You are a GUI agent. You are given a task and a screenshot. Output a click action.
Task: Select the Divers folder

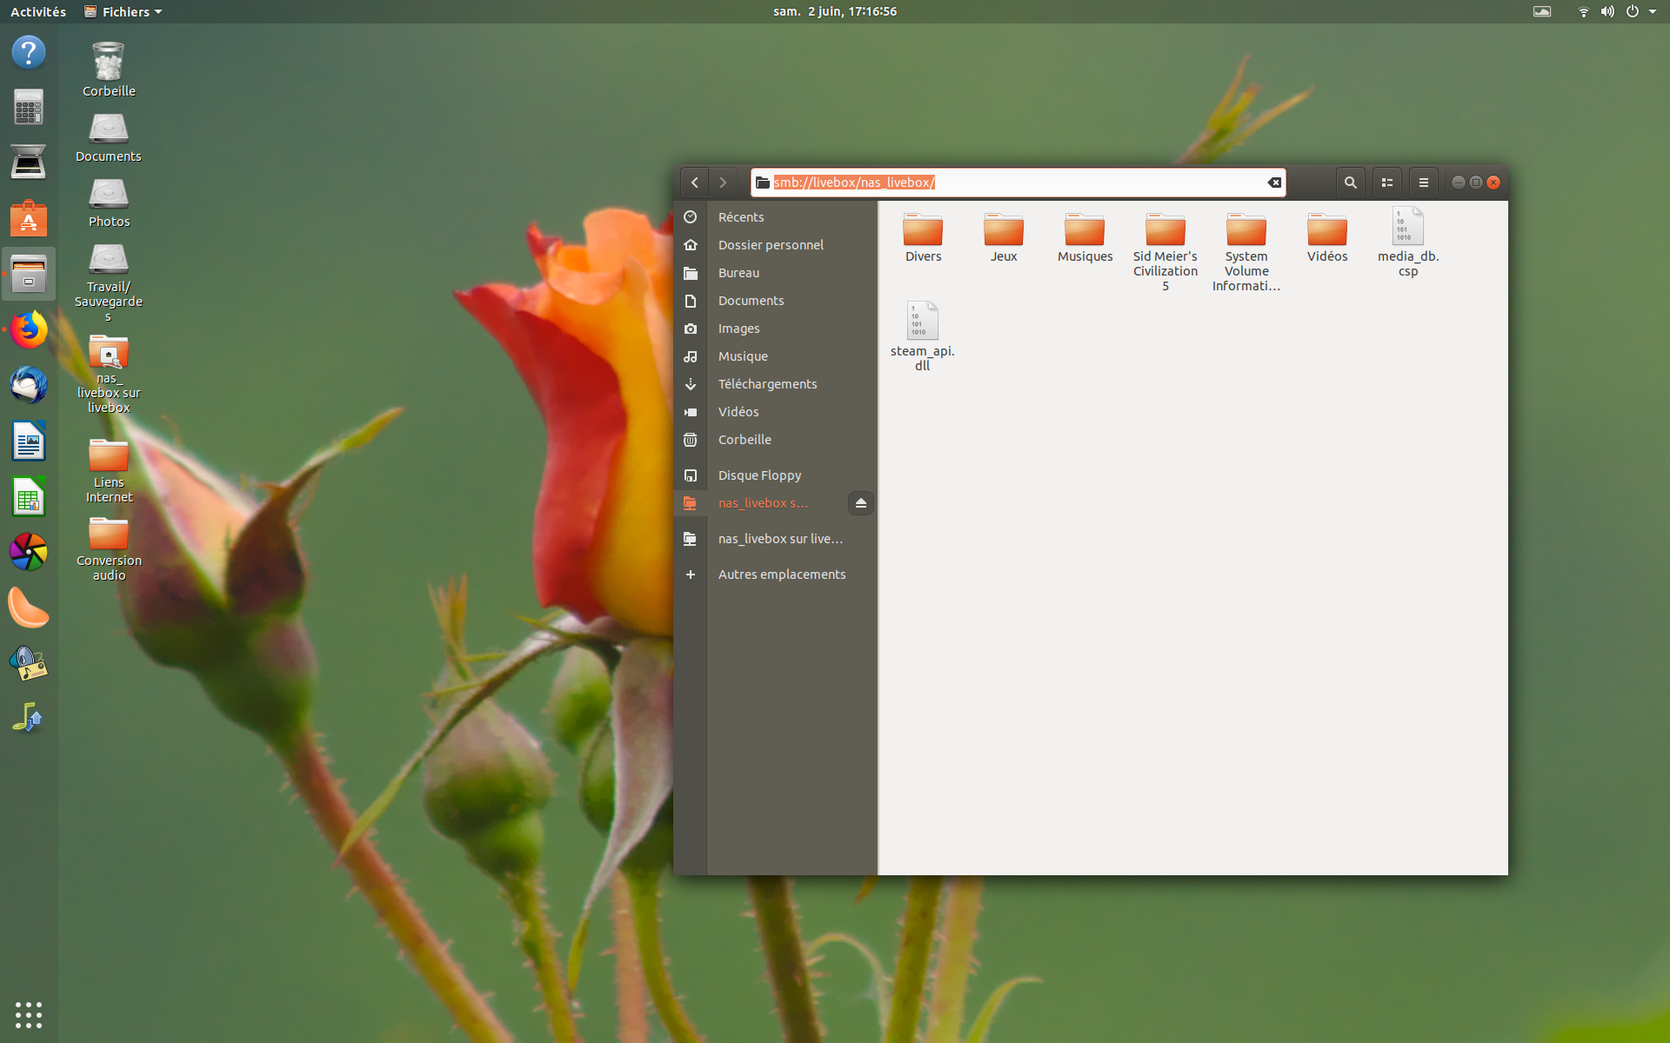923,236
